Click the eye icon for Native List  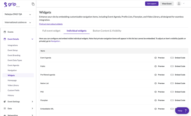point(155,83)
